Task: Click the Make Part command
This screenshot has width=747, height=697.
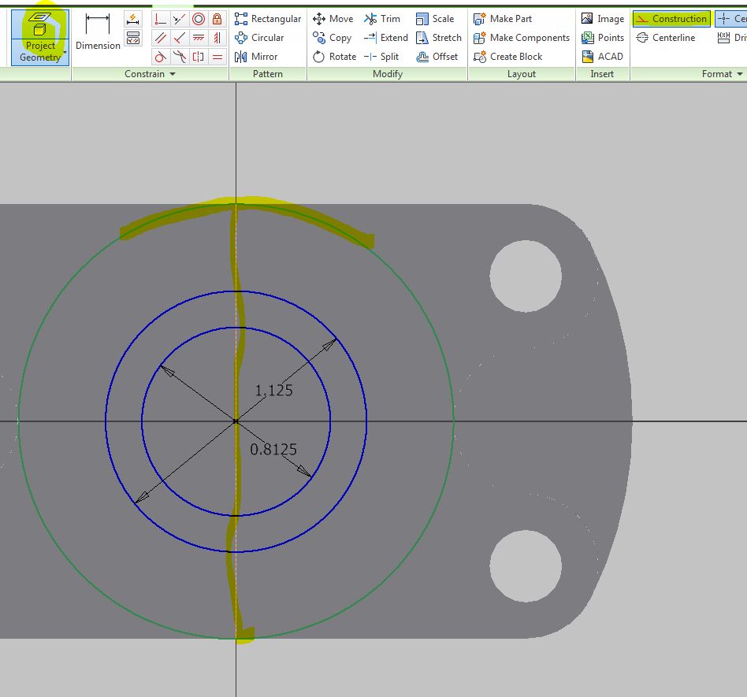Action: 504,18
